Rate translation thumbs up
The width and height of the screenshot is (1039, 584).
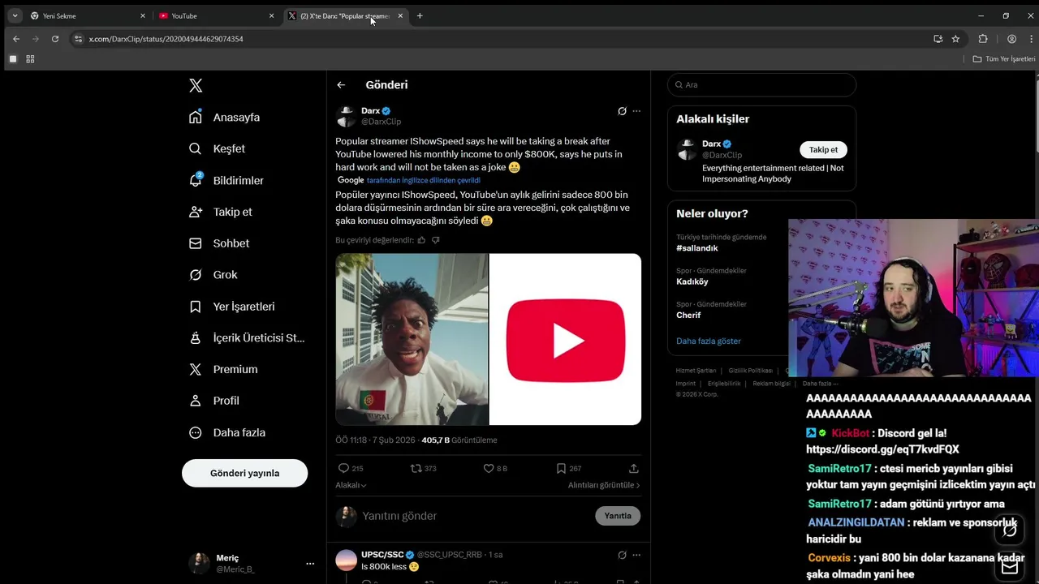[x=421, y=240]
